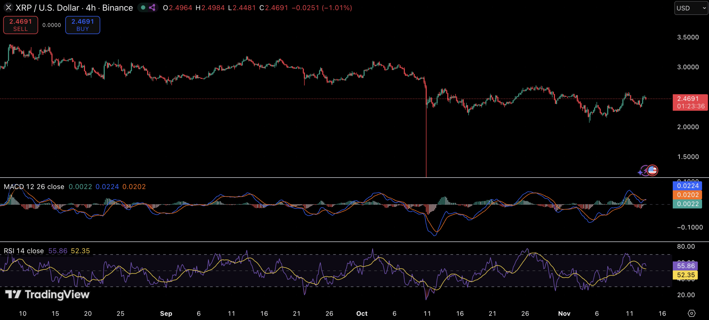709x320 pixels.
Task: Click the blue sparkle star icon
Action: pyautogui.click(x=640, y=173)
